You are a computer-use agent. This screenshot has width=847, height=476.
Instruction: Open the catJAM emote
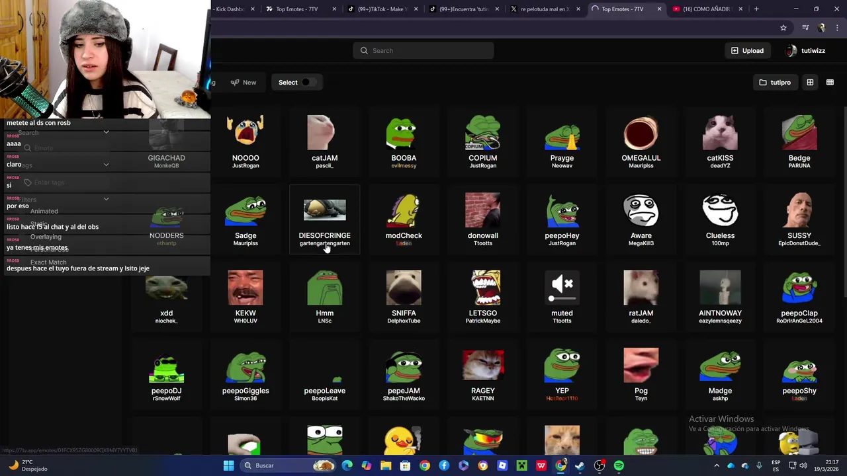(324, 141)
